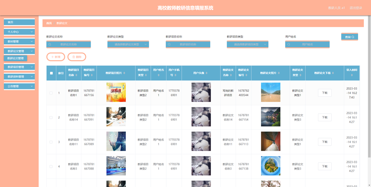Viewport: 371px width, 187px height.
Task: Click search icon in 用户姓名 field
Action: (289, 44)
